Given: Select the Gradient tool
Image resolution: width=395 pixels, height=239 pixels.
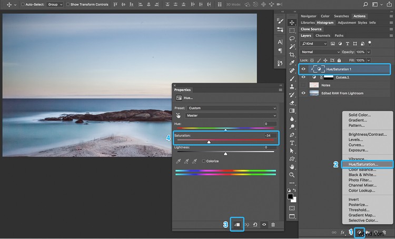Looking at the screenshot, I should click(x=292, y=111).
